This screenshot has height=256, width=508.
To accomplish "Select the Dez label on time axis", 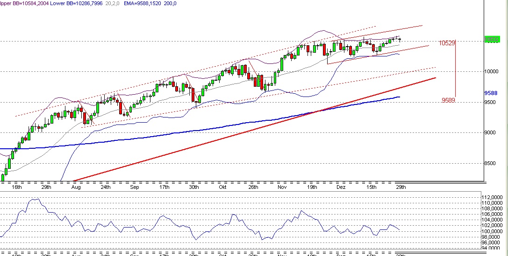I will coord(341,187).
